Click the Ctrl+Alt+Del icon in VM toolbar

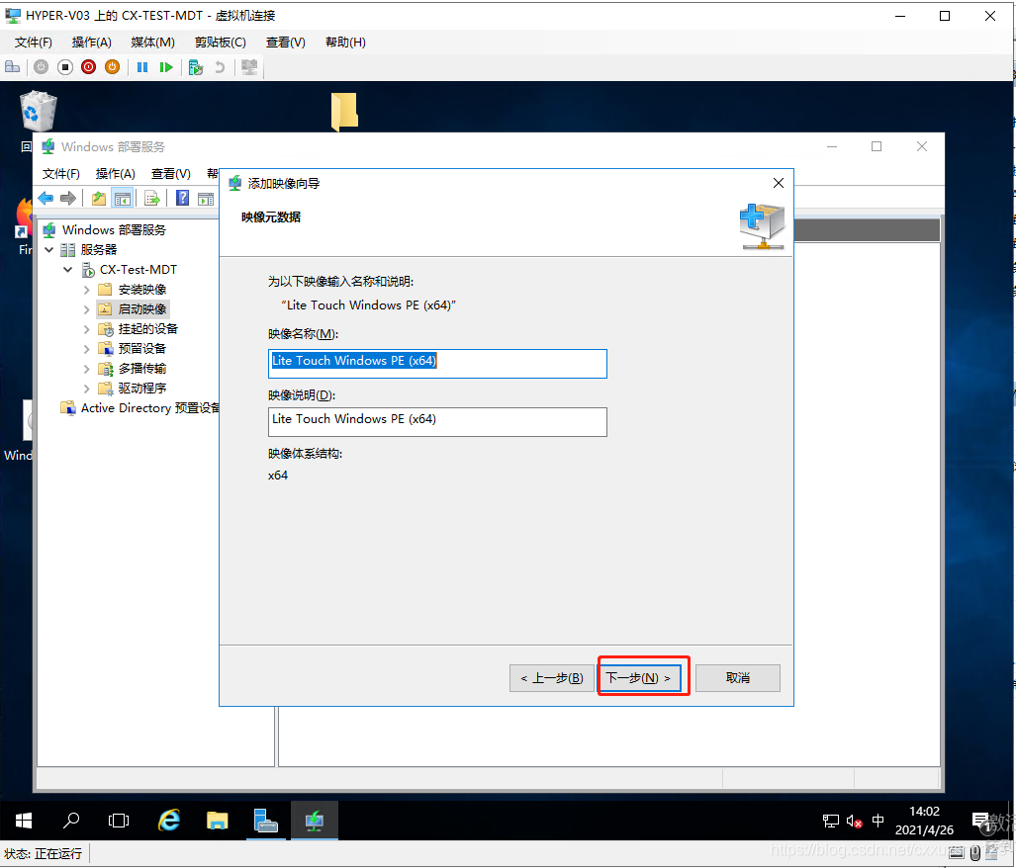tap(12, 66)
